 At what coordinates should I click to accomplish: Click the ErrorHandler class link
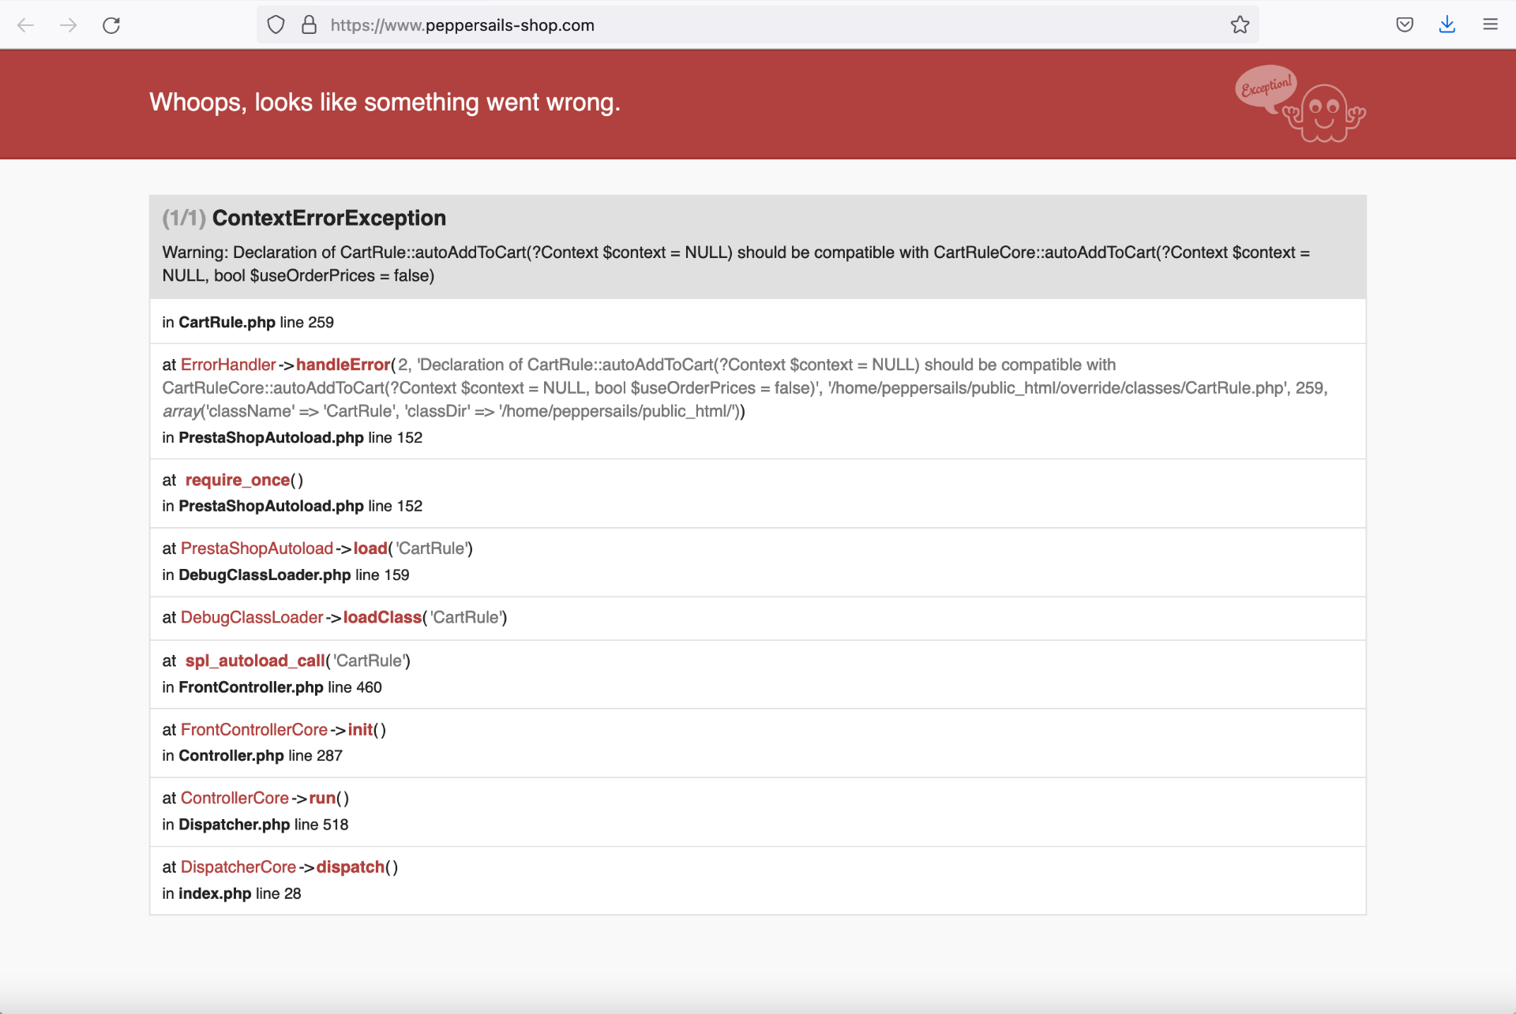pos(228,365)
